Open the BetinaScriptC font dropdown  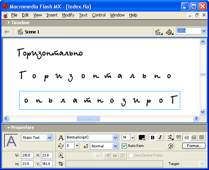pos(116,137)
